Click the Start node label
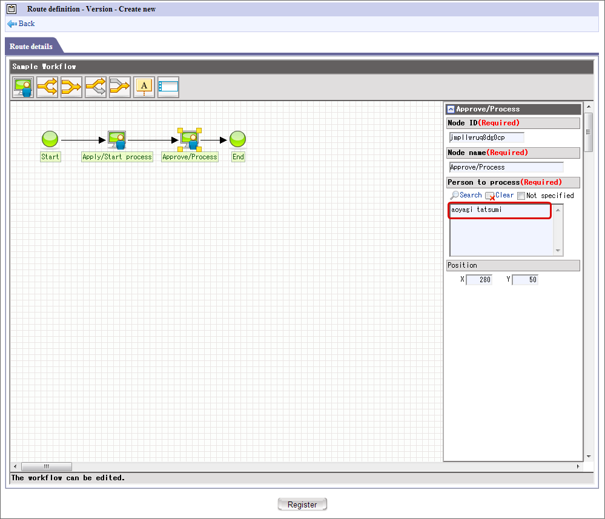The image size is (605, 519). point(50,157)
